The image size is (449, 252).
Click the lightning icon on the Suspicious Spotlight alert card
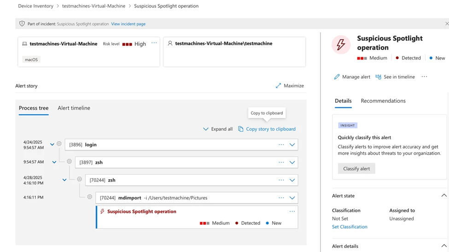coord(102,211)
